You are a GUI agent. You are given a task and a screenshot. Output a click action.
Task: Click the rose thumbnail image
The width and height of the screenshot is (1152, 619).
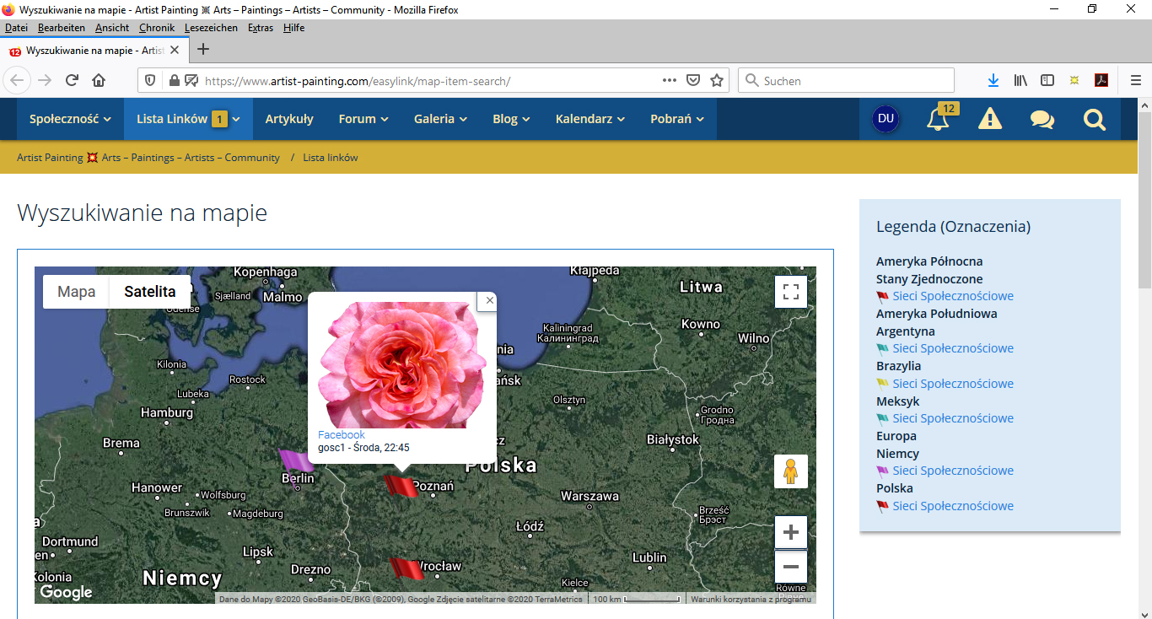[401, 365]
